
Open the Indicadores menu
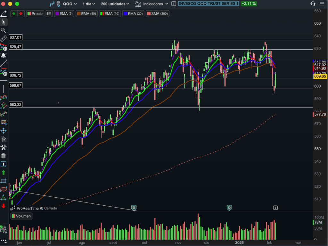[151, 4]
